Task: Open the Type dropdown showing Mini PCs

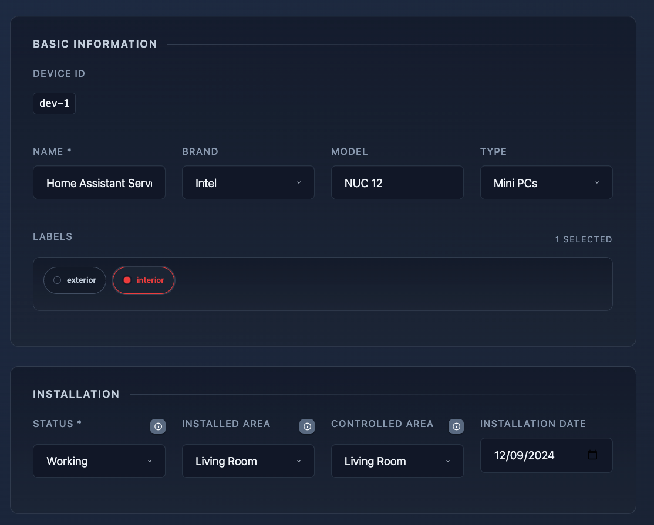Action: 547,182
